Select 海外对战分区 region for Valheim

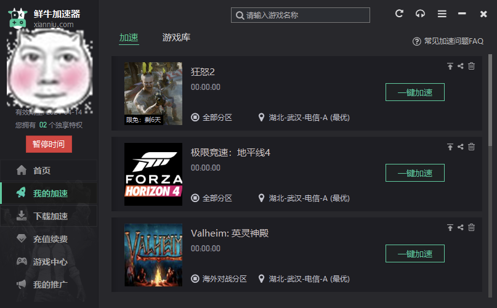coord(219,279)
